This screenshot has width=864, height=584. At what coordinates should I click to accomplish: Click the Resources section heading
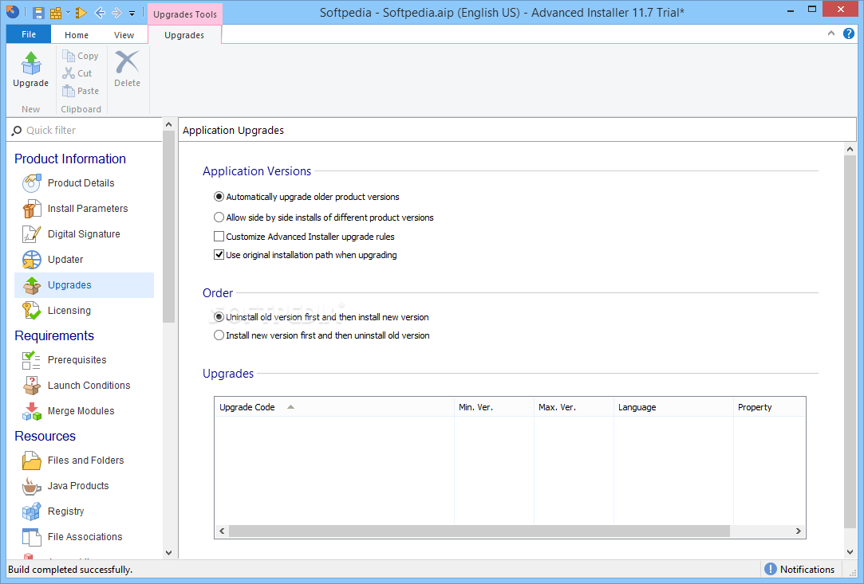tap(45, 436)
